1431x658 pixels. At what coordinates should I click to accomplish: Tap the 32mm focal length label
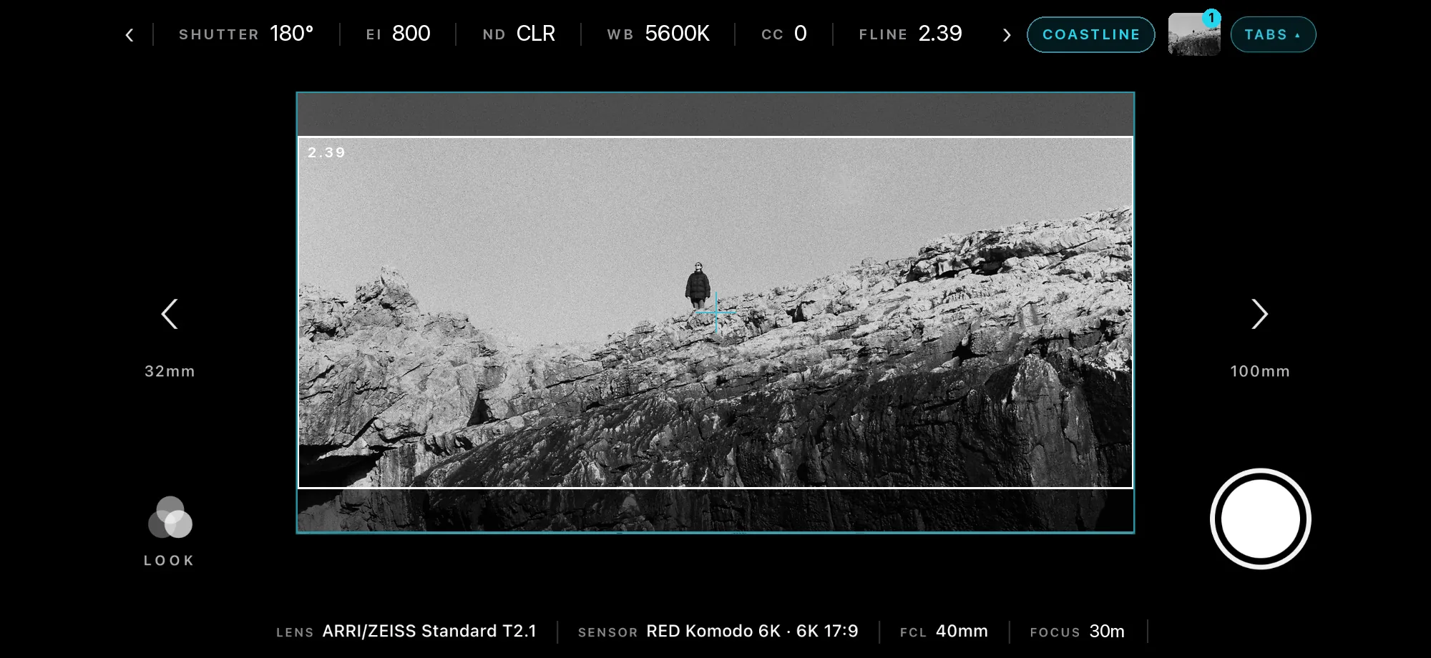click(x=170, y=371)
